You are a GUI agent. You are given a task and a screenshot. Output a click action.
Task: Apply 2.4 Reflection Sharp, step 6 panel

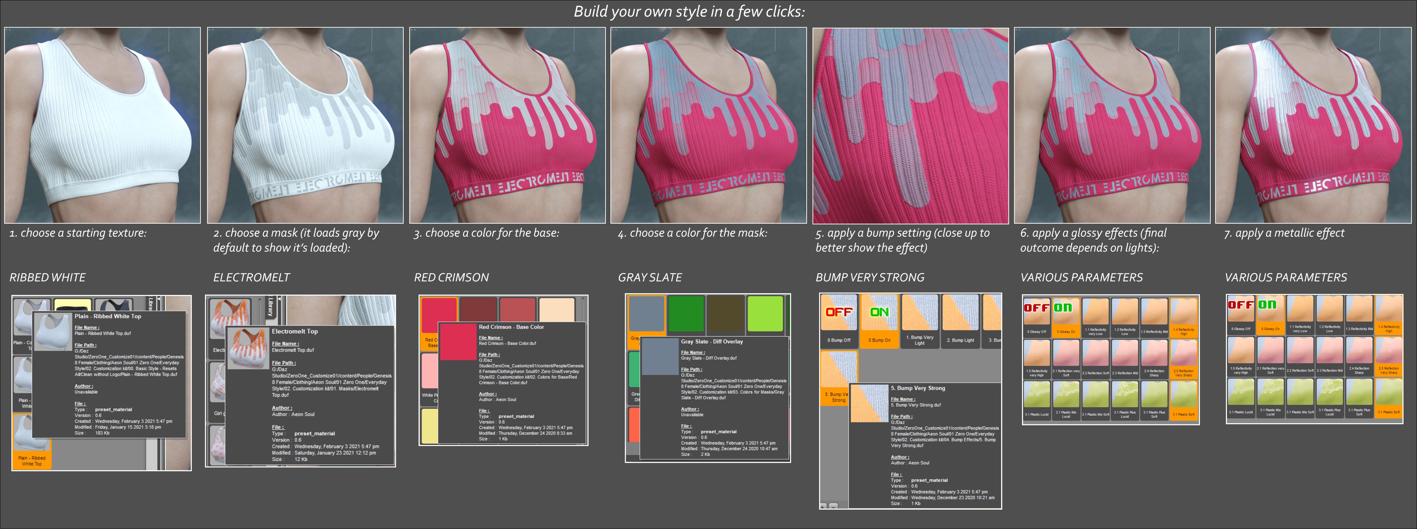(1154, 359)
